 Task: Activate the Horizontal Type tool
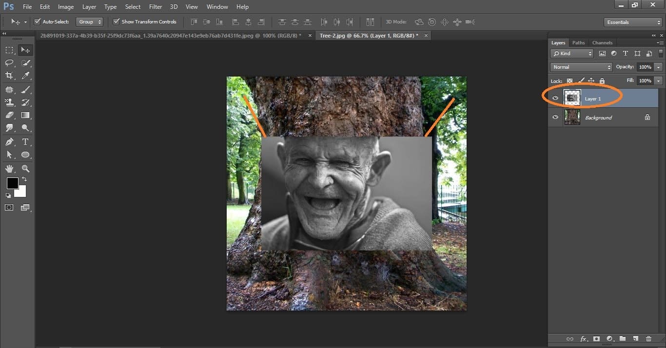coord(26,141)
